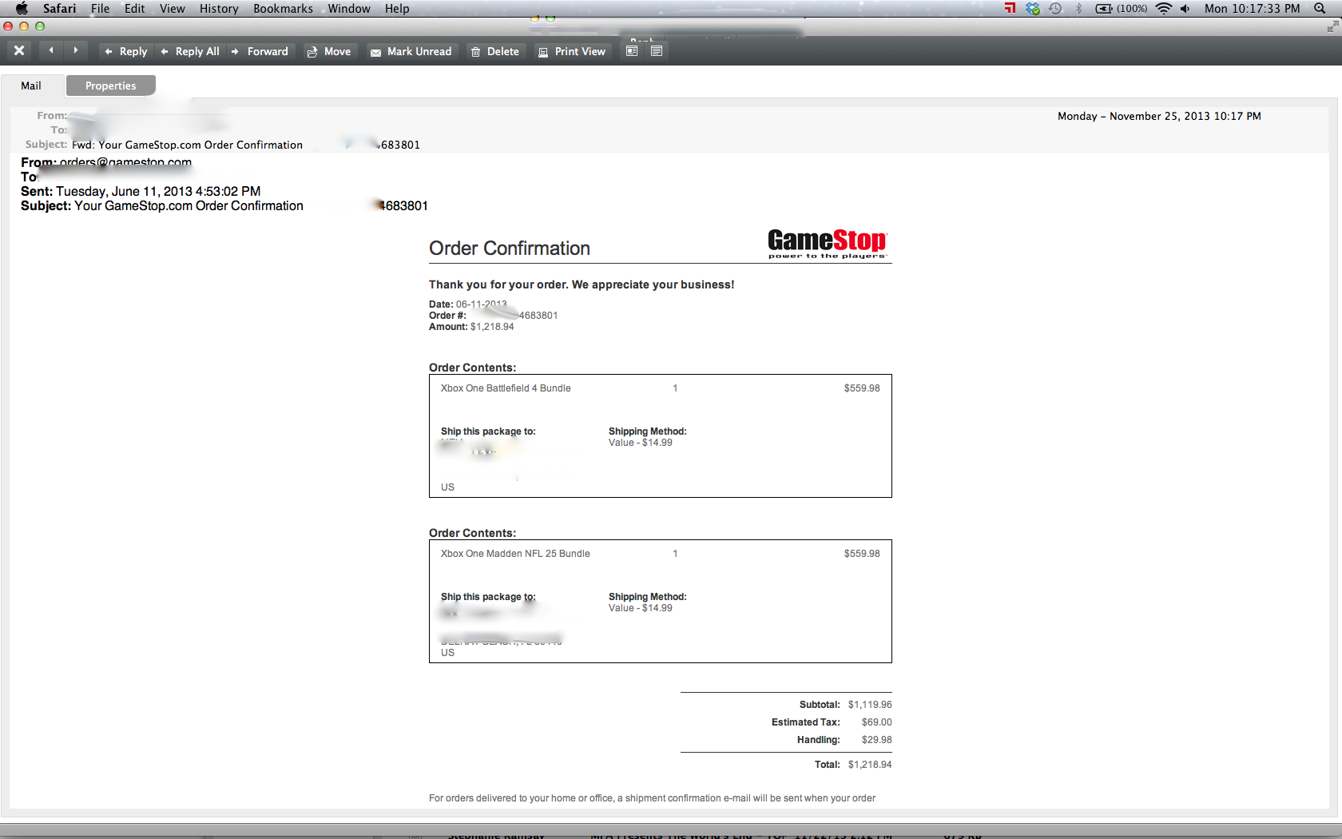The image size is (1342, 839).
Task: Click the Time Machine icon
Action: (1055, 8)
